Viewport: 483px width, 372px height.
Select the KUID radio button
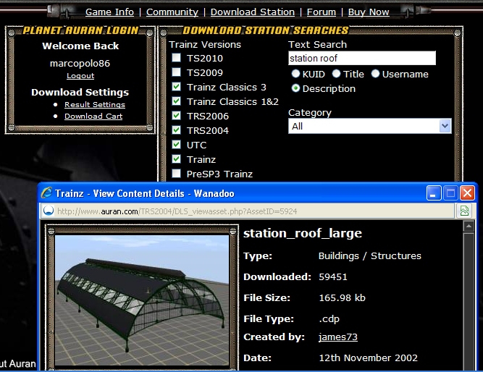click(295, 74)
